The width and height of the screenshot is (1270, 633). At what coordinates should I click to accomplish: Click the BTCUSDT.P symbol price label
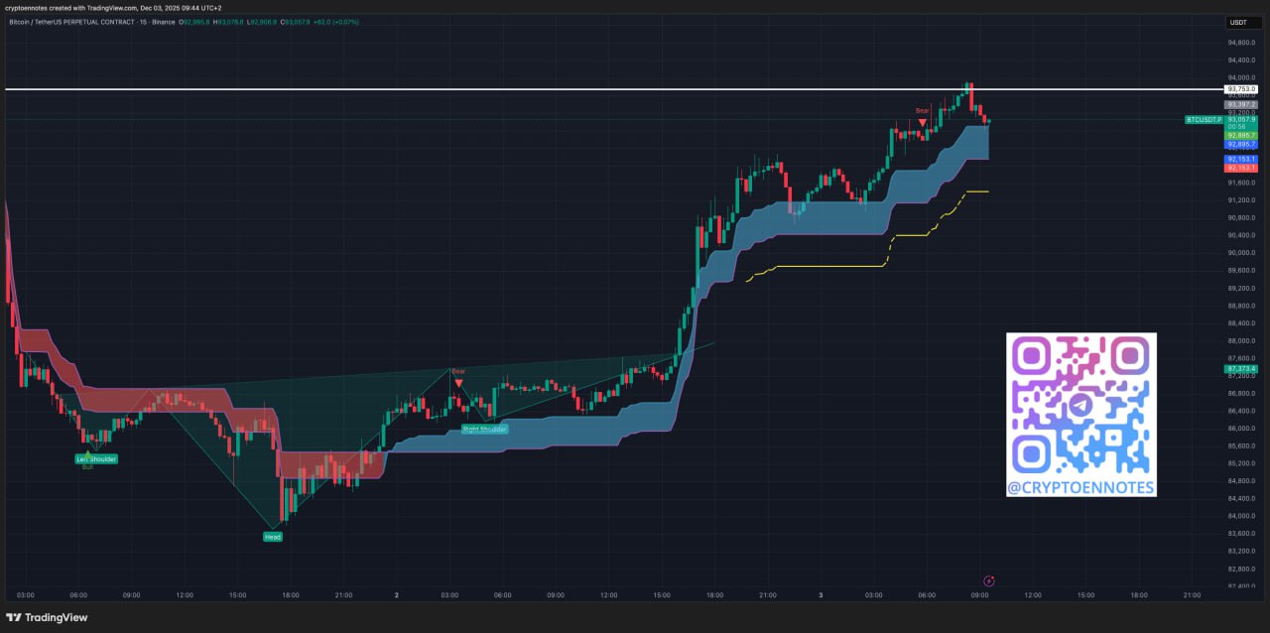point(1204,120)
